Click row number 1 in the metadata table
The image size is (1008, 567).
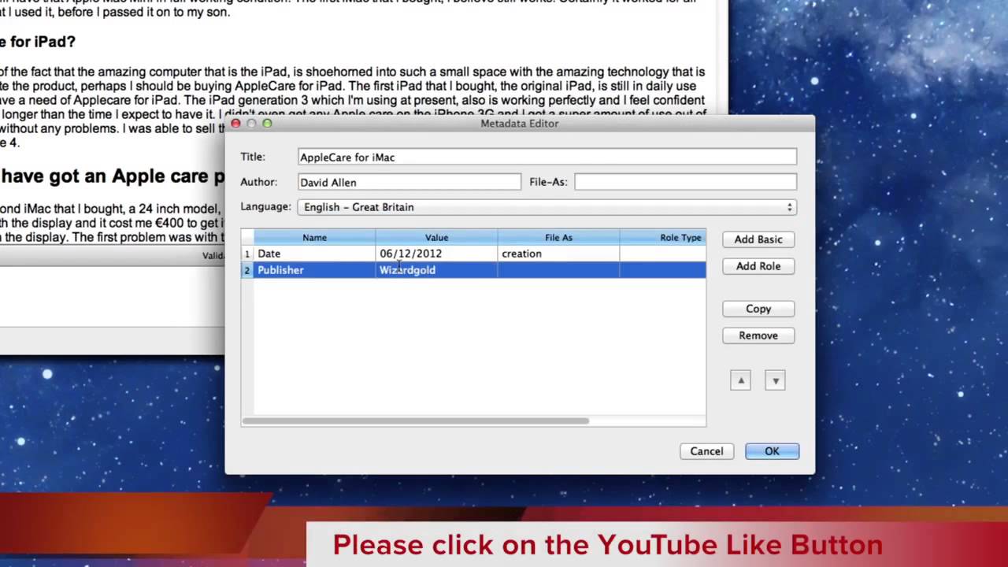coord(247,254)
